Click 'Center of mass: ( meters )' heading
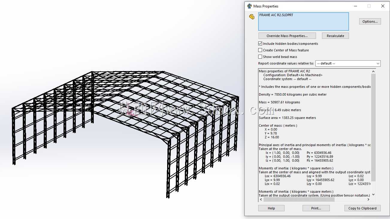This screenshot has height=219, width=390. 278,125
